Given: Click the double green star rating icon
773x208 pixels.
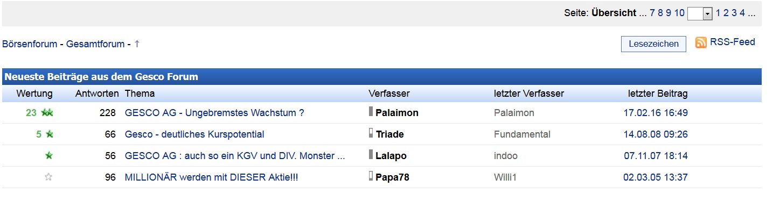Looking at the screenshot, I should 47,113.
